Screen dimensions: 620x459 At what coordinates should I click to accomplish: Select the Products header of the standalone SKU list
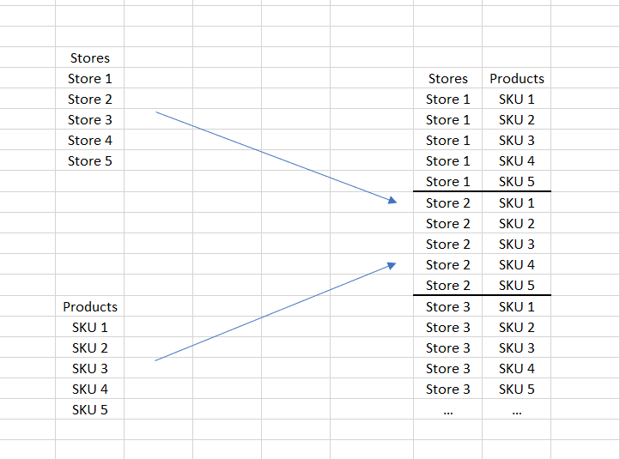pyautogui.click(x=90, y=307)
